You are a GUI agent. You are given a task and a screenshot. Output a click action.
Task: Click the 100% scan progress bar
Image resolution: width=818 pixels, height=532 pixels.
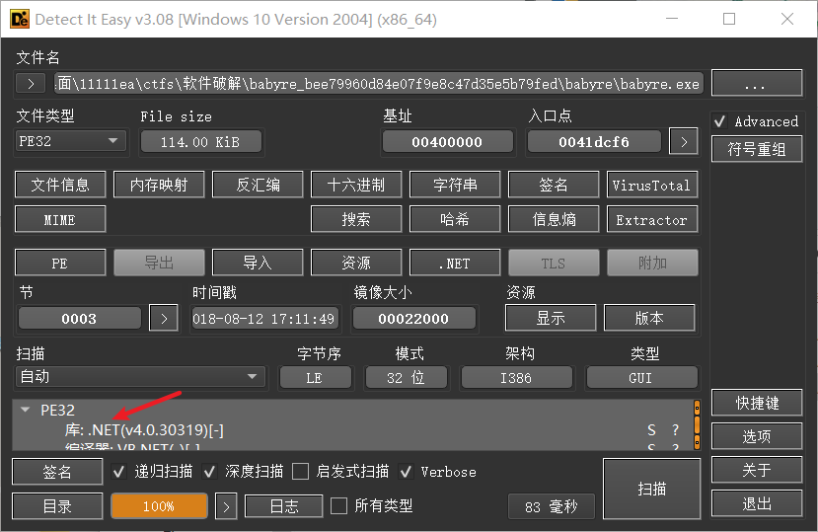(159, 506)
